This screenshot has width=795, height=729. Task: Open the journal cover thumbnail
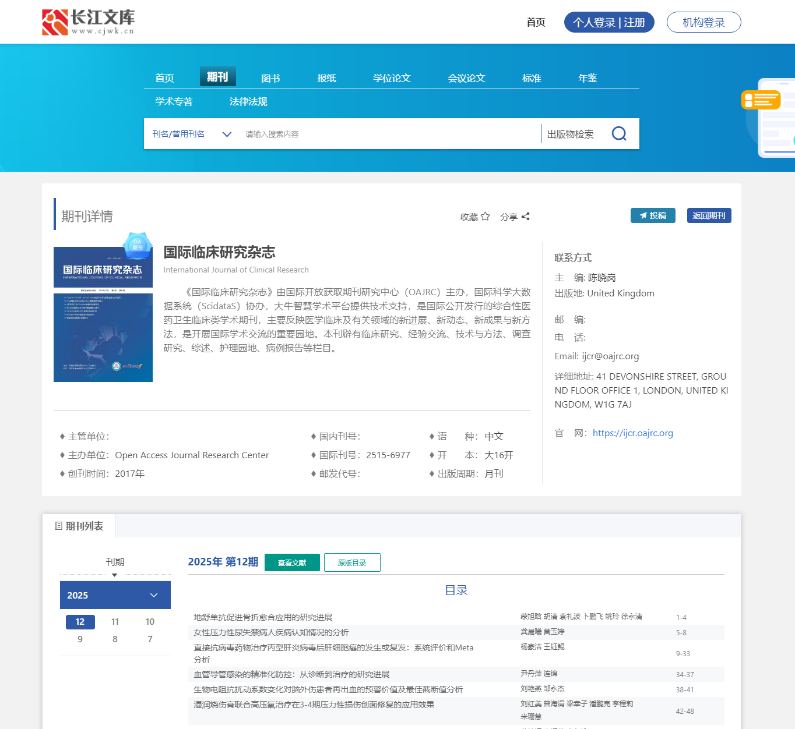pyautogui.click(x=103, y=315)
